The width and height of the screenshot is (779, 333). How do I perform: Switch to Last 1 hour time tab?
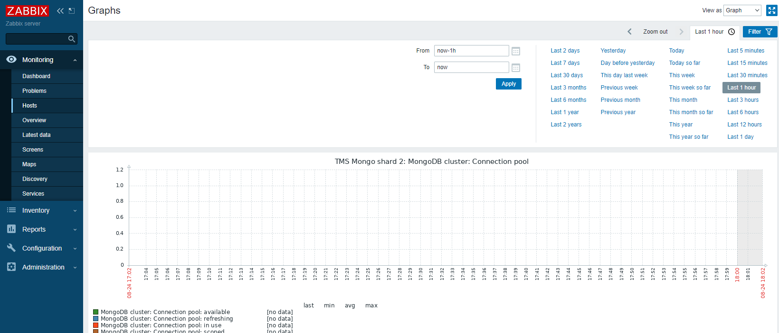click(x=714, y=32)
